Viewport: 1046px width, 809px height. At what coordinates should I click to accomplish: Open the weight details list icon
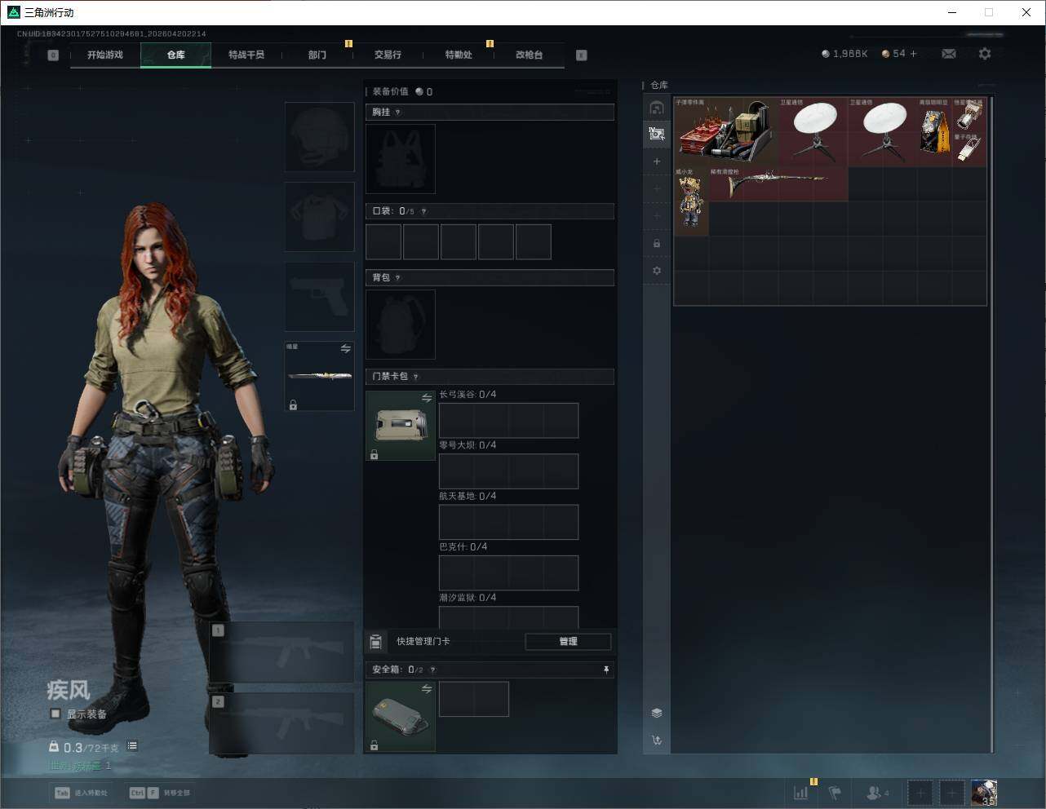click(x=132, y=746)
